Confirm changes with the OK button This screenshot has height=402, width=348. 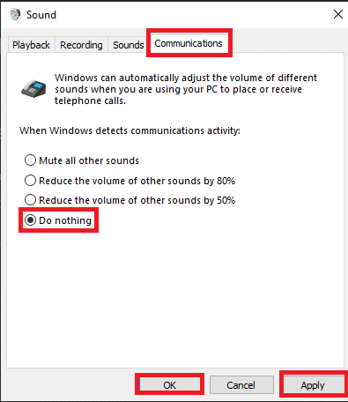tap(169, 385)
